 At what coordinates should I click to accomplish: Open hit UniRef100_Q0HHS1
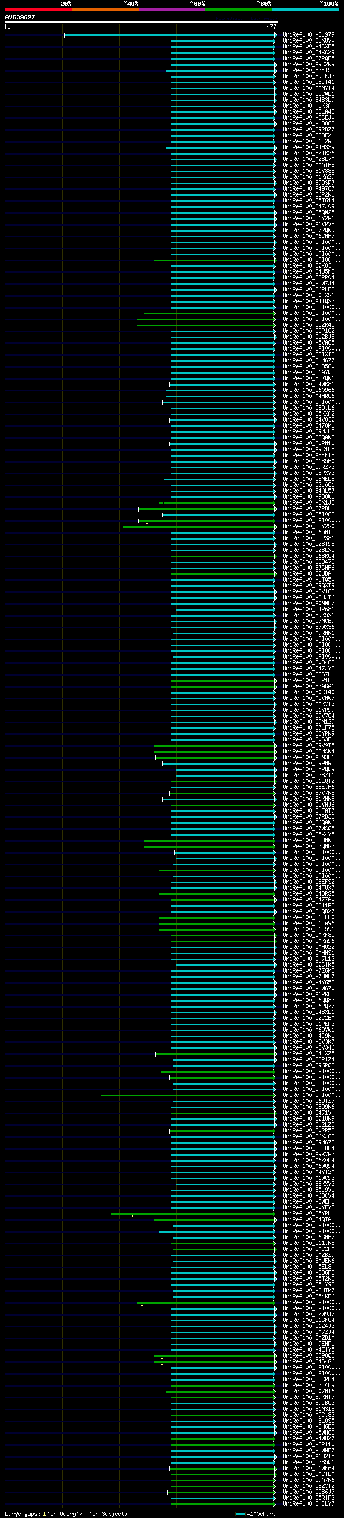coord(309,953)
